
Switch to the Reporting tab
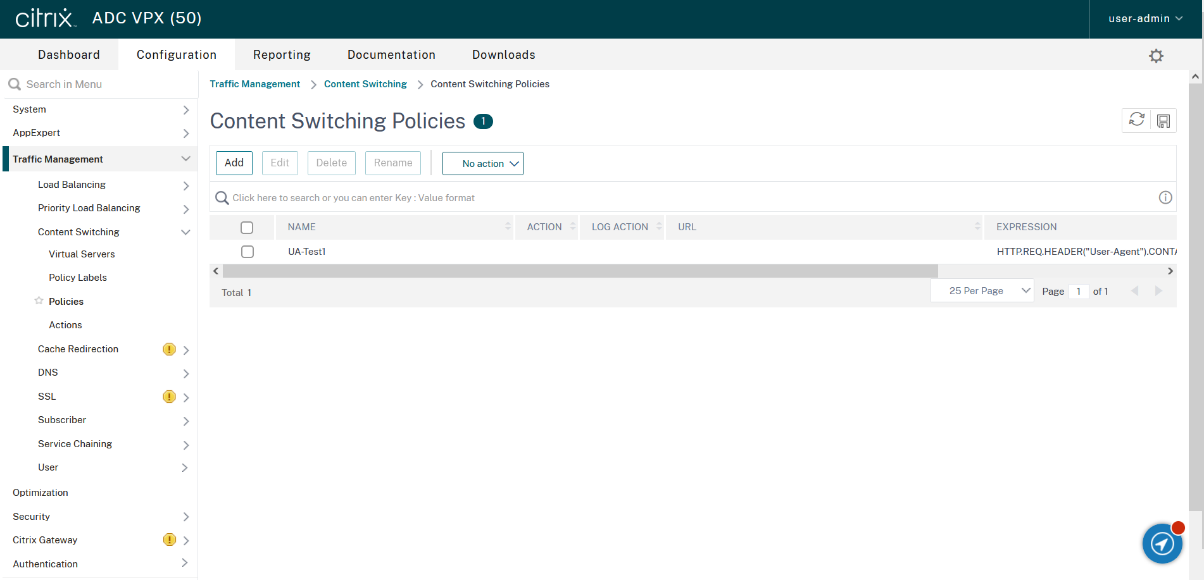282,55
